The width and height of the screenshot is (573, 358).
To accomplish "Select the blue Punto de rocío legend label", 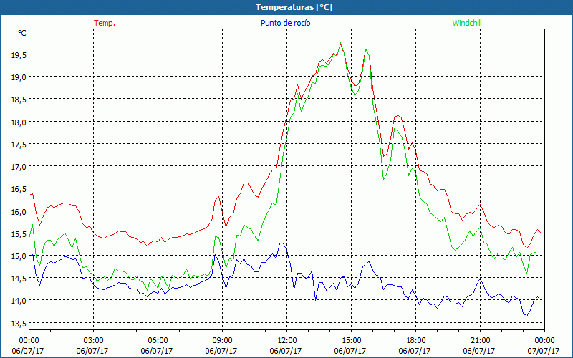I will tap(285, 23).
